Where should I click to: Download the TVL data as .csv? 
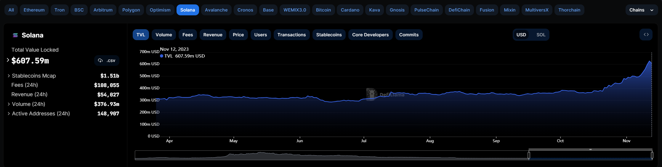pos(107,60)
